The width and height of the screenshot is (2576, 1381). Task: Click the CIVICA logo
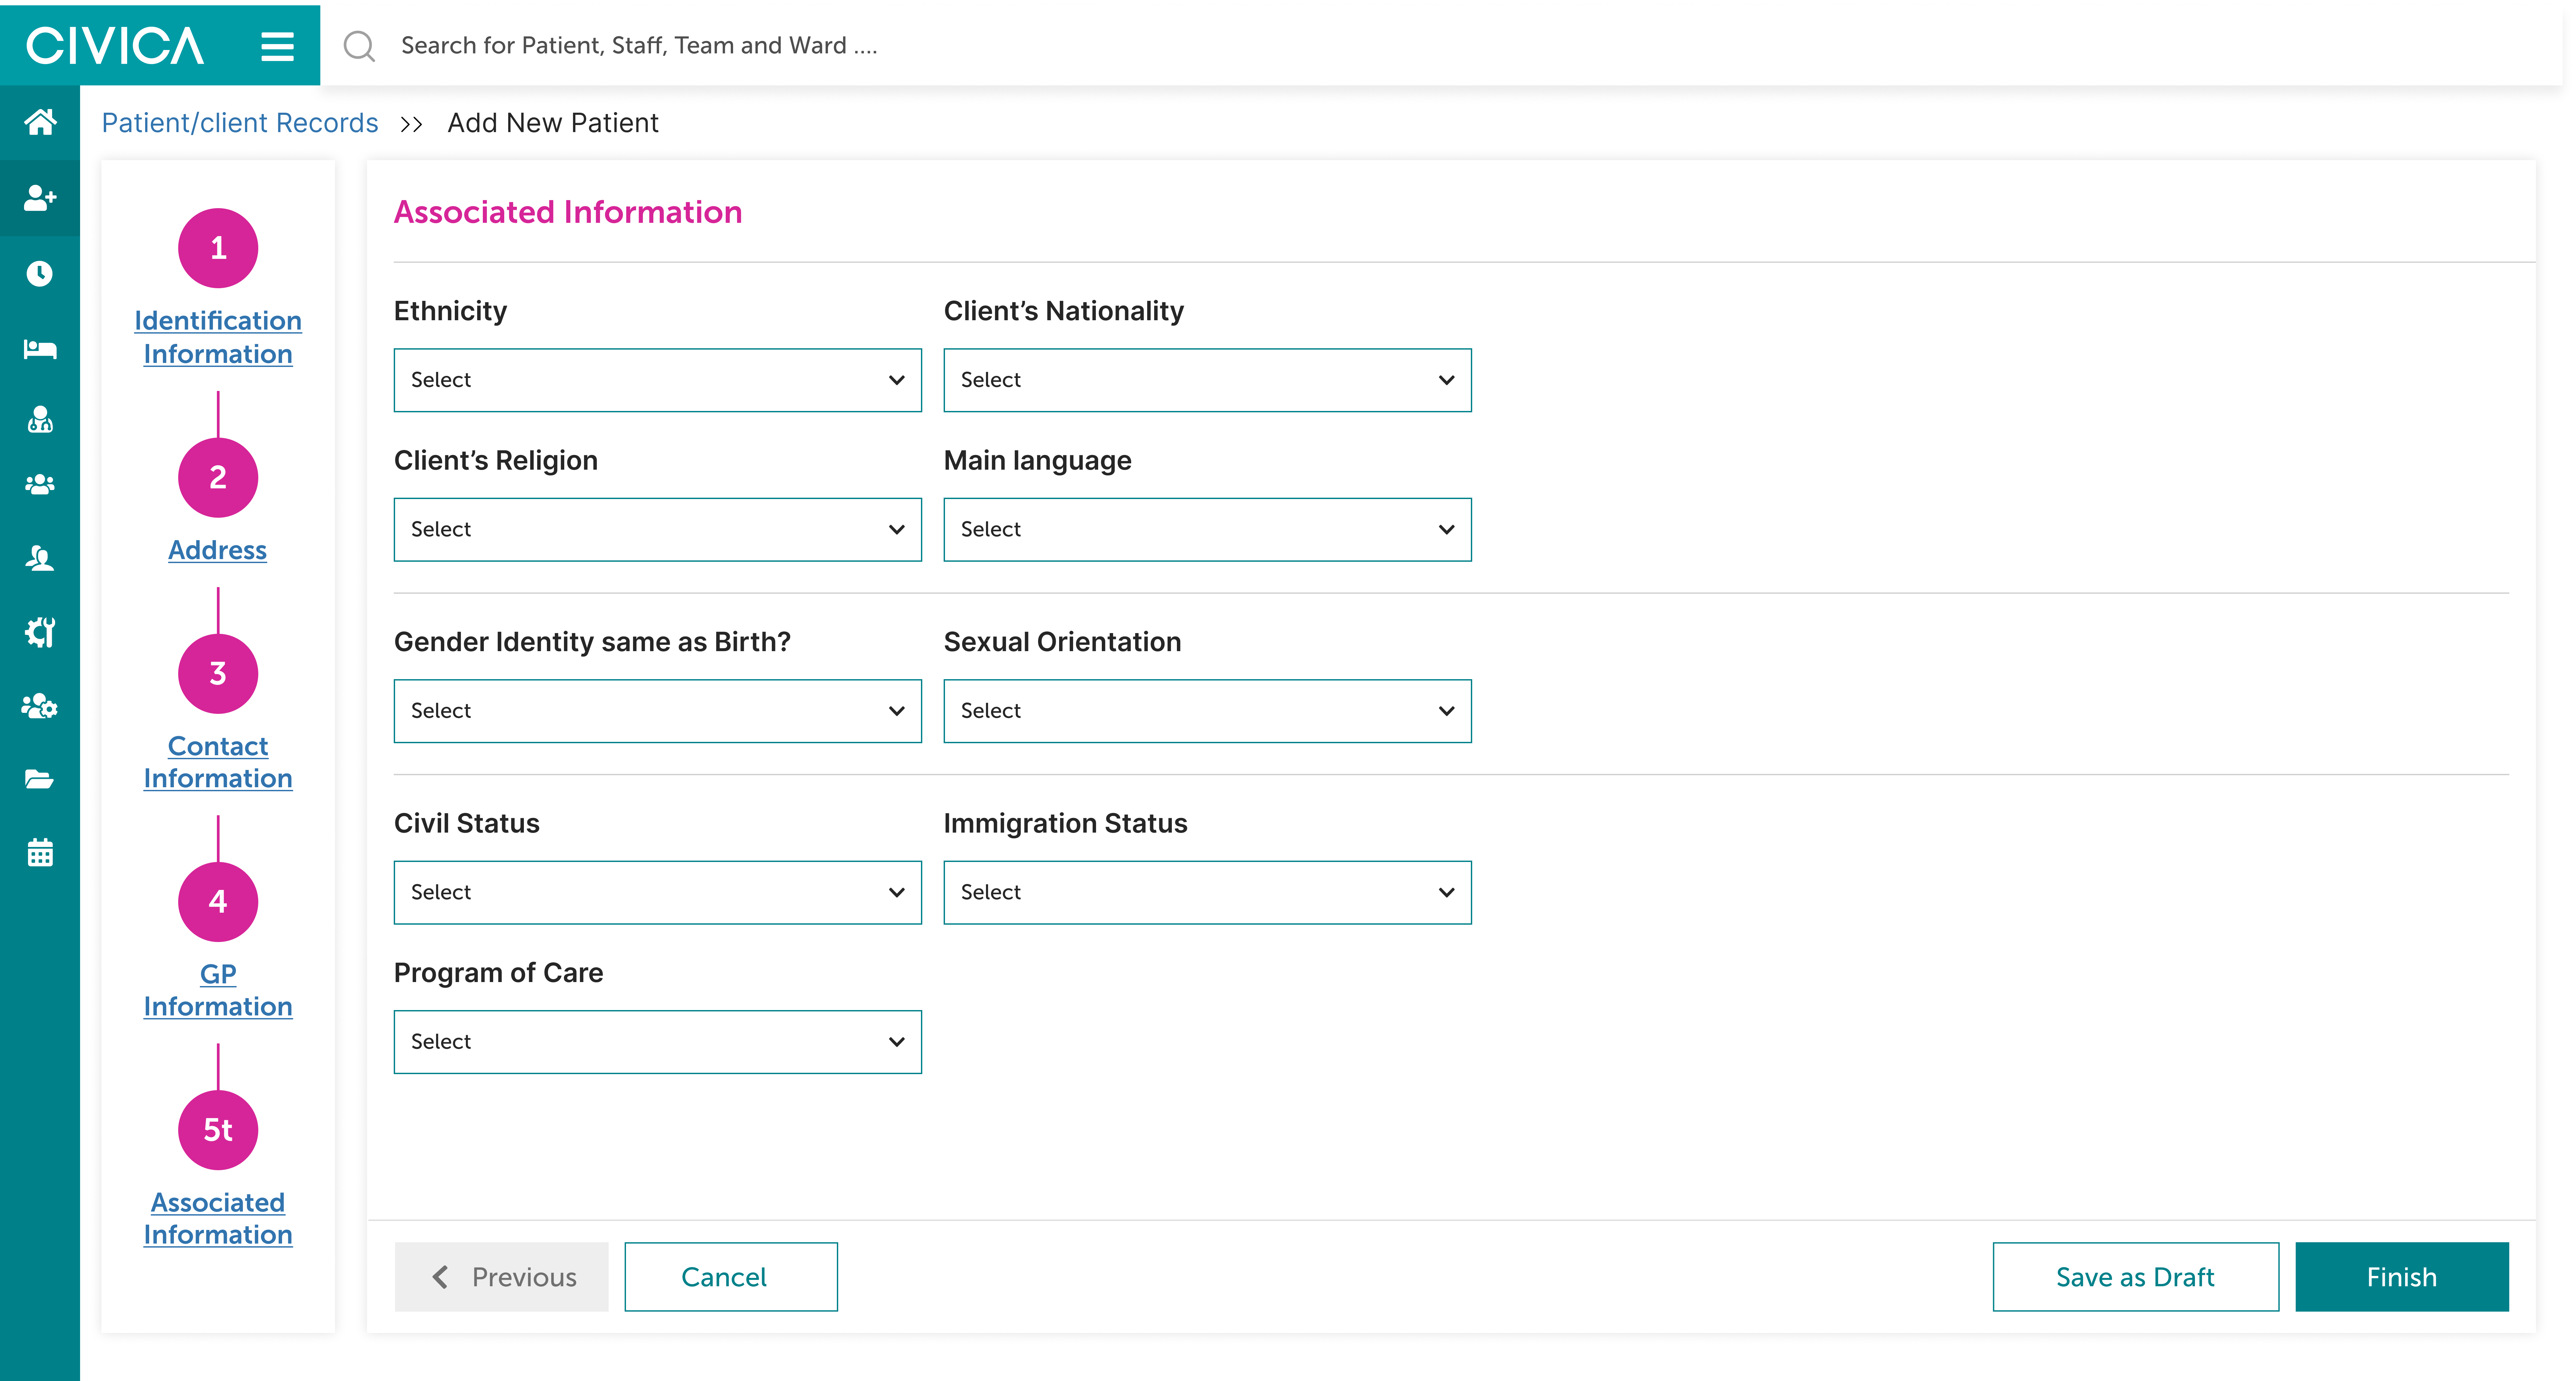[x=115, y=46]
